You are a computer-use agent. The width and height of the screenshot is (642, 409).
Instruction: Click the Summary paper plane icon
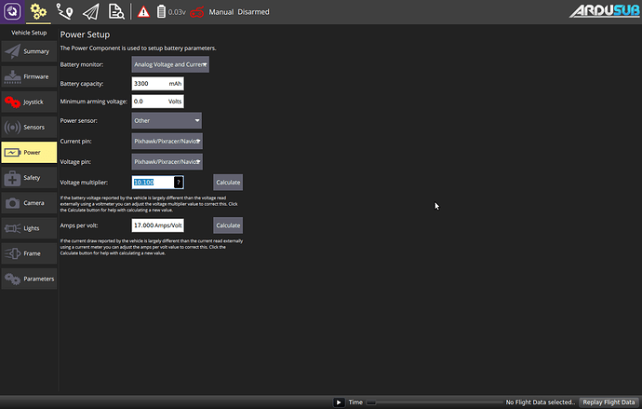[12, 51]
